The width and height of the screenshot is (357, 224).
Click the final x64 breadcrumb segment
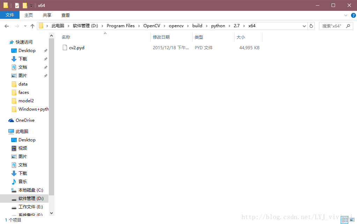(252, 26)
